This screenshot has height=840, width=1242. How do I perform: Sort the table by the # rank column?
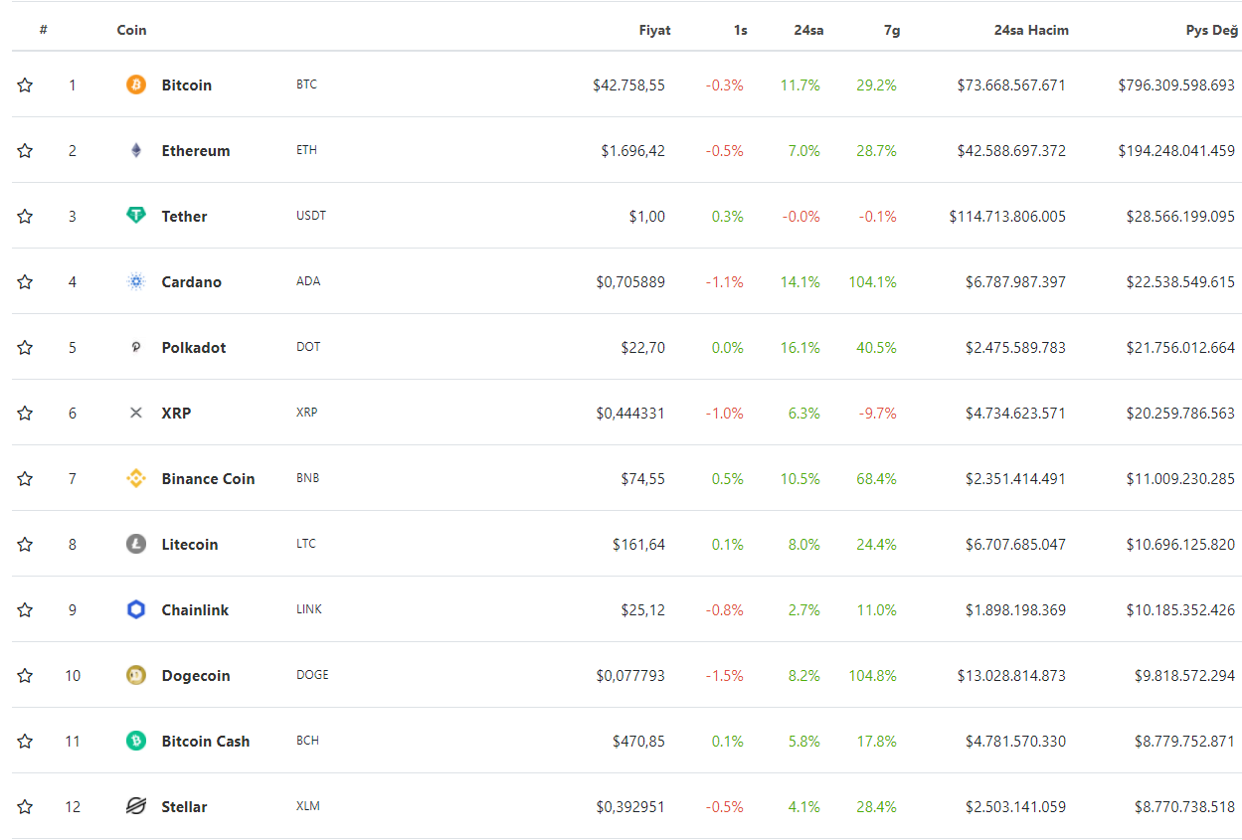(44, 30)
